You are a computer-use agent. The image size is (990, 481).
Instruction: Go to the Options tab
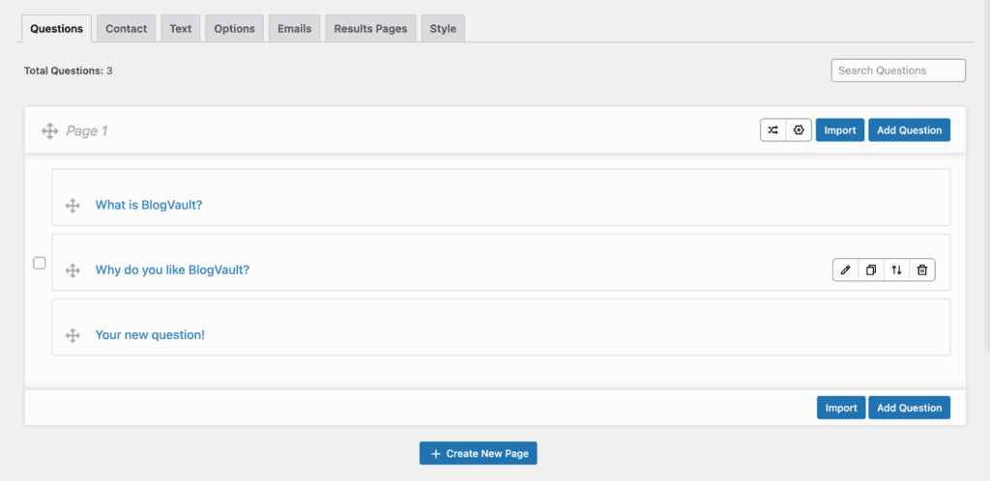pyautogui.click(x=234, y=29)
